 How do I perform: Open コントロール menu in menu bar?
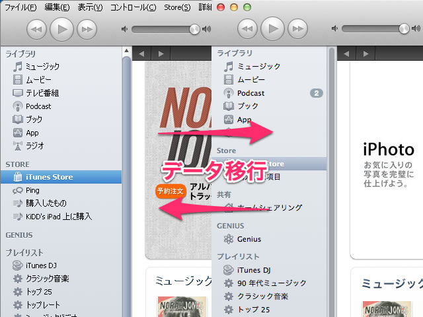(133, 7)
